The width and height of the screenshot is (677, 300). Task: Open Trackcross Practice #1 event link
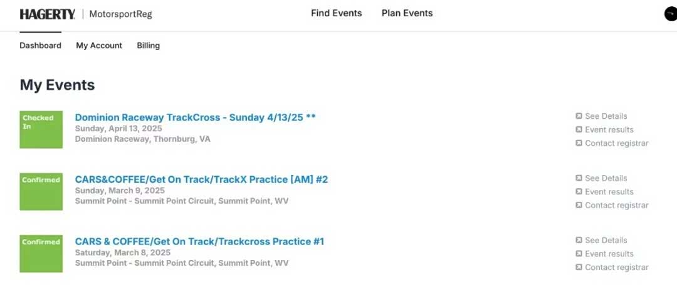(x=199, y=241)
